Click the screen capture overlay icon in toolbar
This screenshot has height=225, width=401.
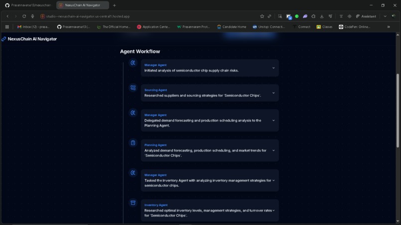tap(289, 17)
